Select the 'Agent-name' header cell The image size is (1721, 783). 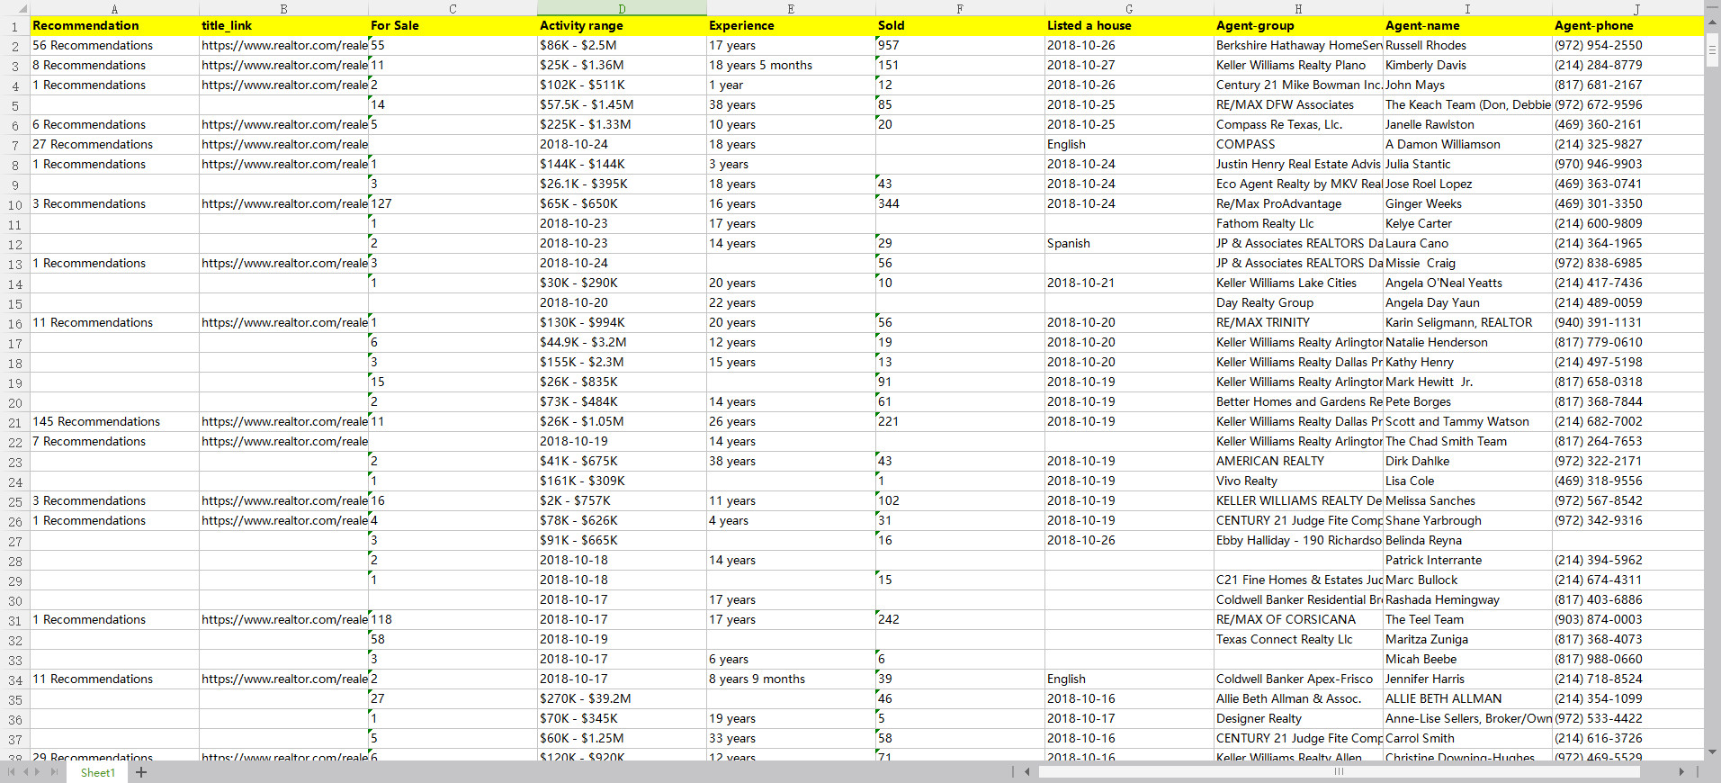(1467, 26)
